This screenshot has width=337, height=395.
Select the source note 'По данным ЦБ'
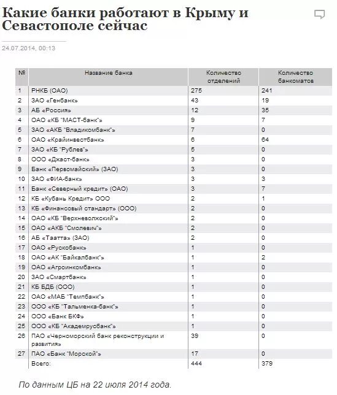(x=48, y=385)
